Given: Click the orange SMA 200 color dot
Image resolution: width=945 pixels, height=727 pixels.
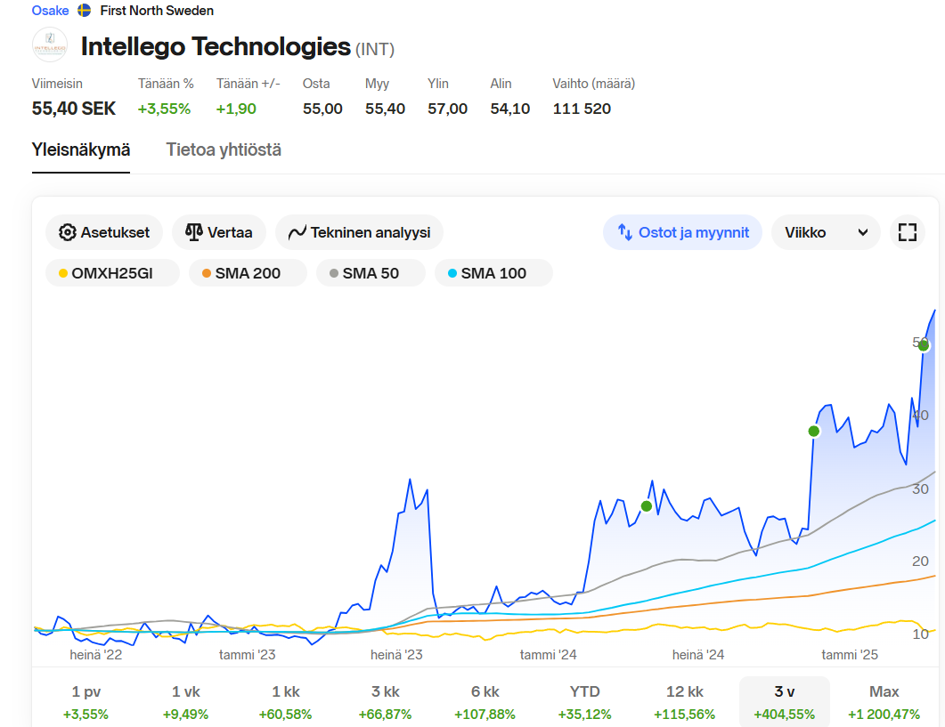Looking at the screenshot, I should coord(206,273).
